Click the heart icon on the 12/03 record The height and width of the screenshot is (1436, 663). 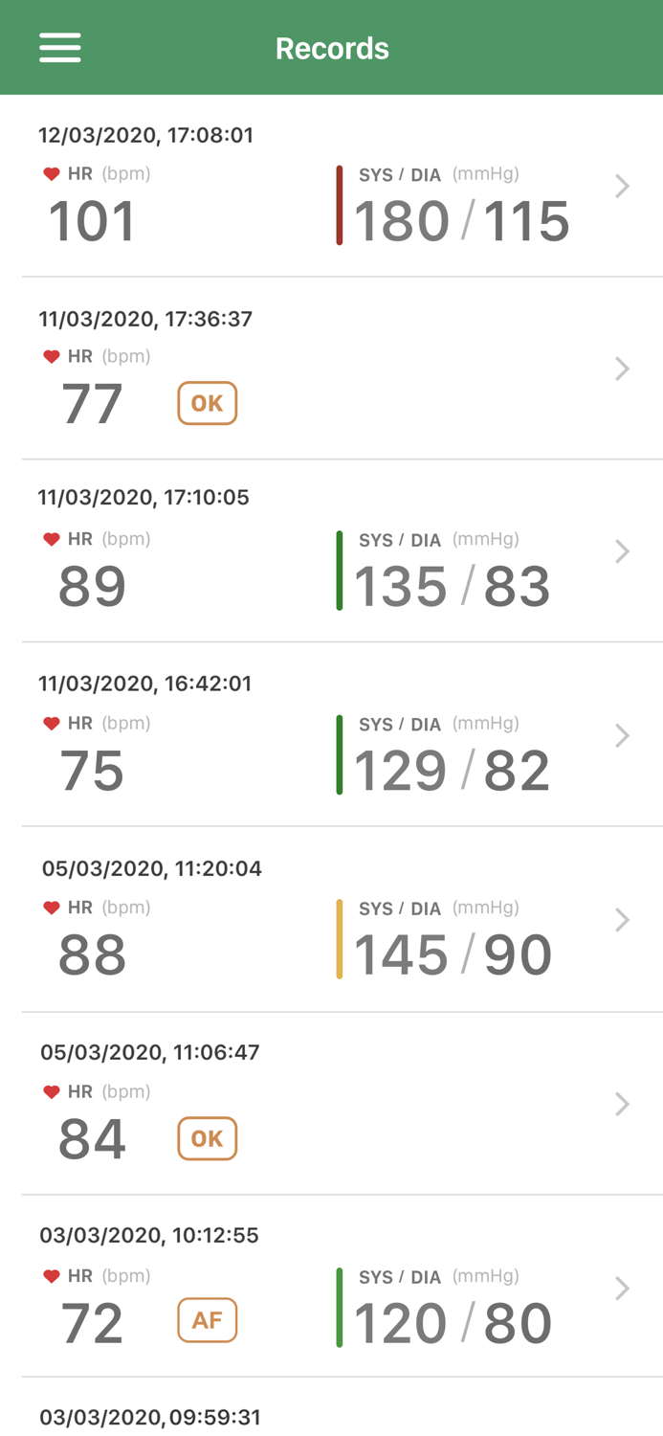tap(51, 172)
